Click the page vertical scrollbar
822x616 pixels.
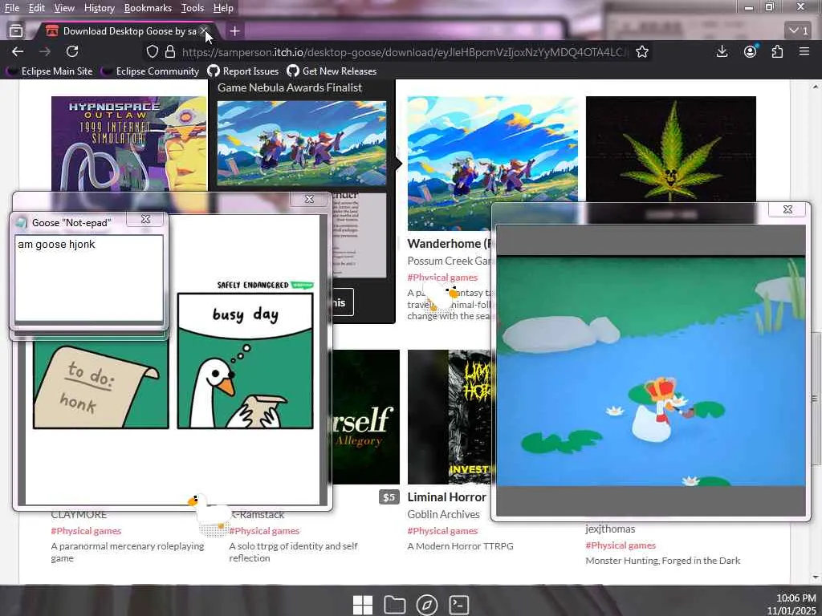[x=816, y=398]
